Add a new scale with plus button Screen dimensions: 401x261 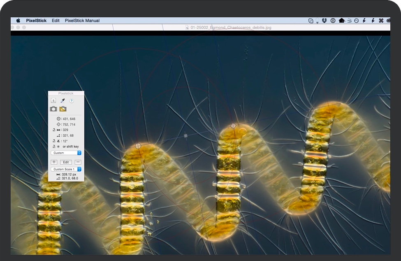(54, 162)
